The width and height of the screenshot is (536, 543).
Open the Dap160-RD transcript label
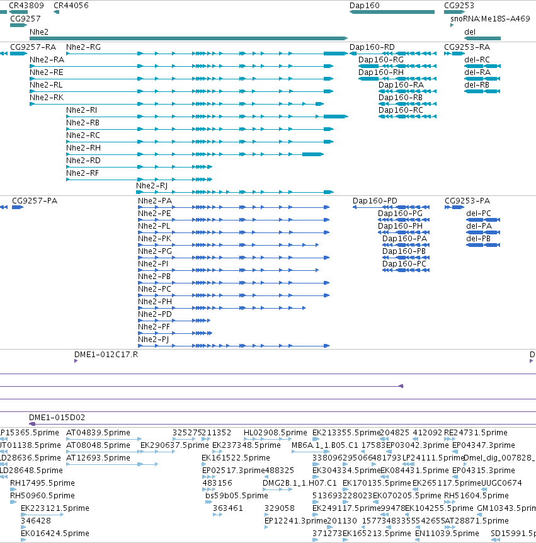click(372, 47)
